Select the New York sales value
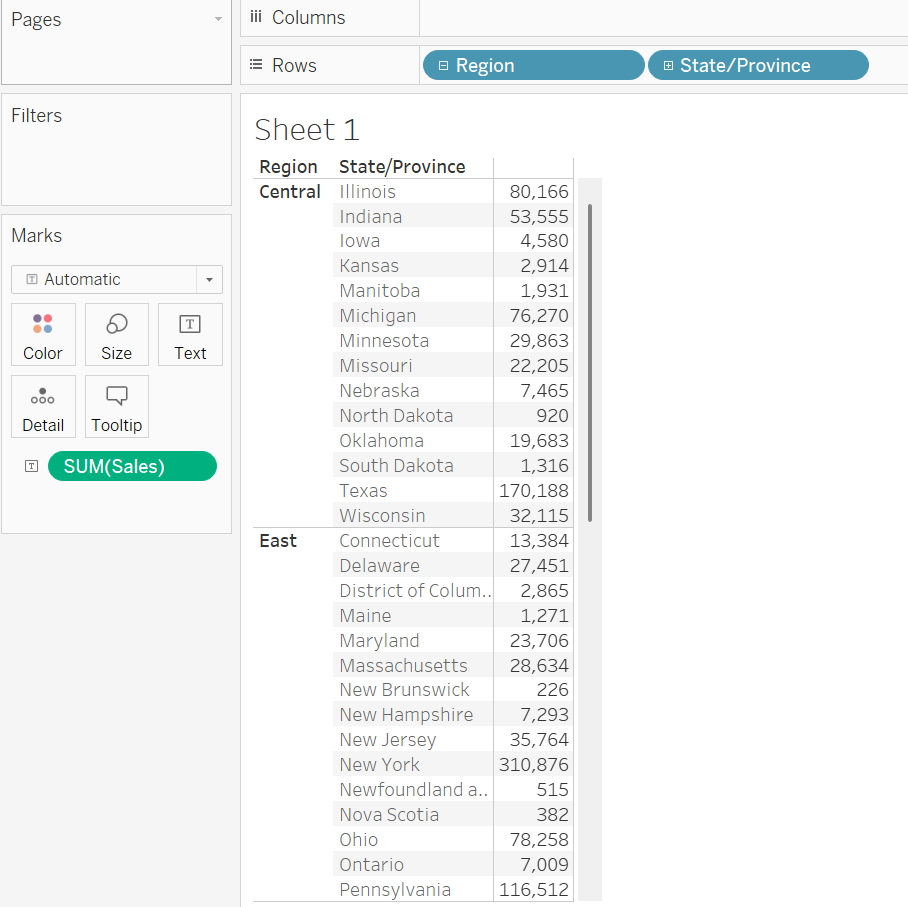The image size is (908, 907). pyautogui.click(x=534, y=764)
